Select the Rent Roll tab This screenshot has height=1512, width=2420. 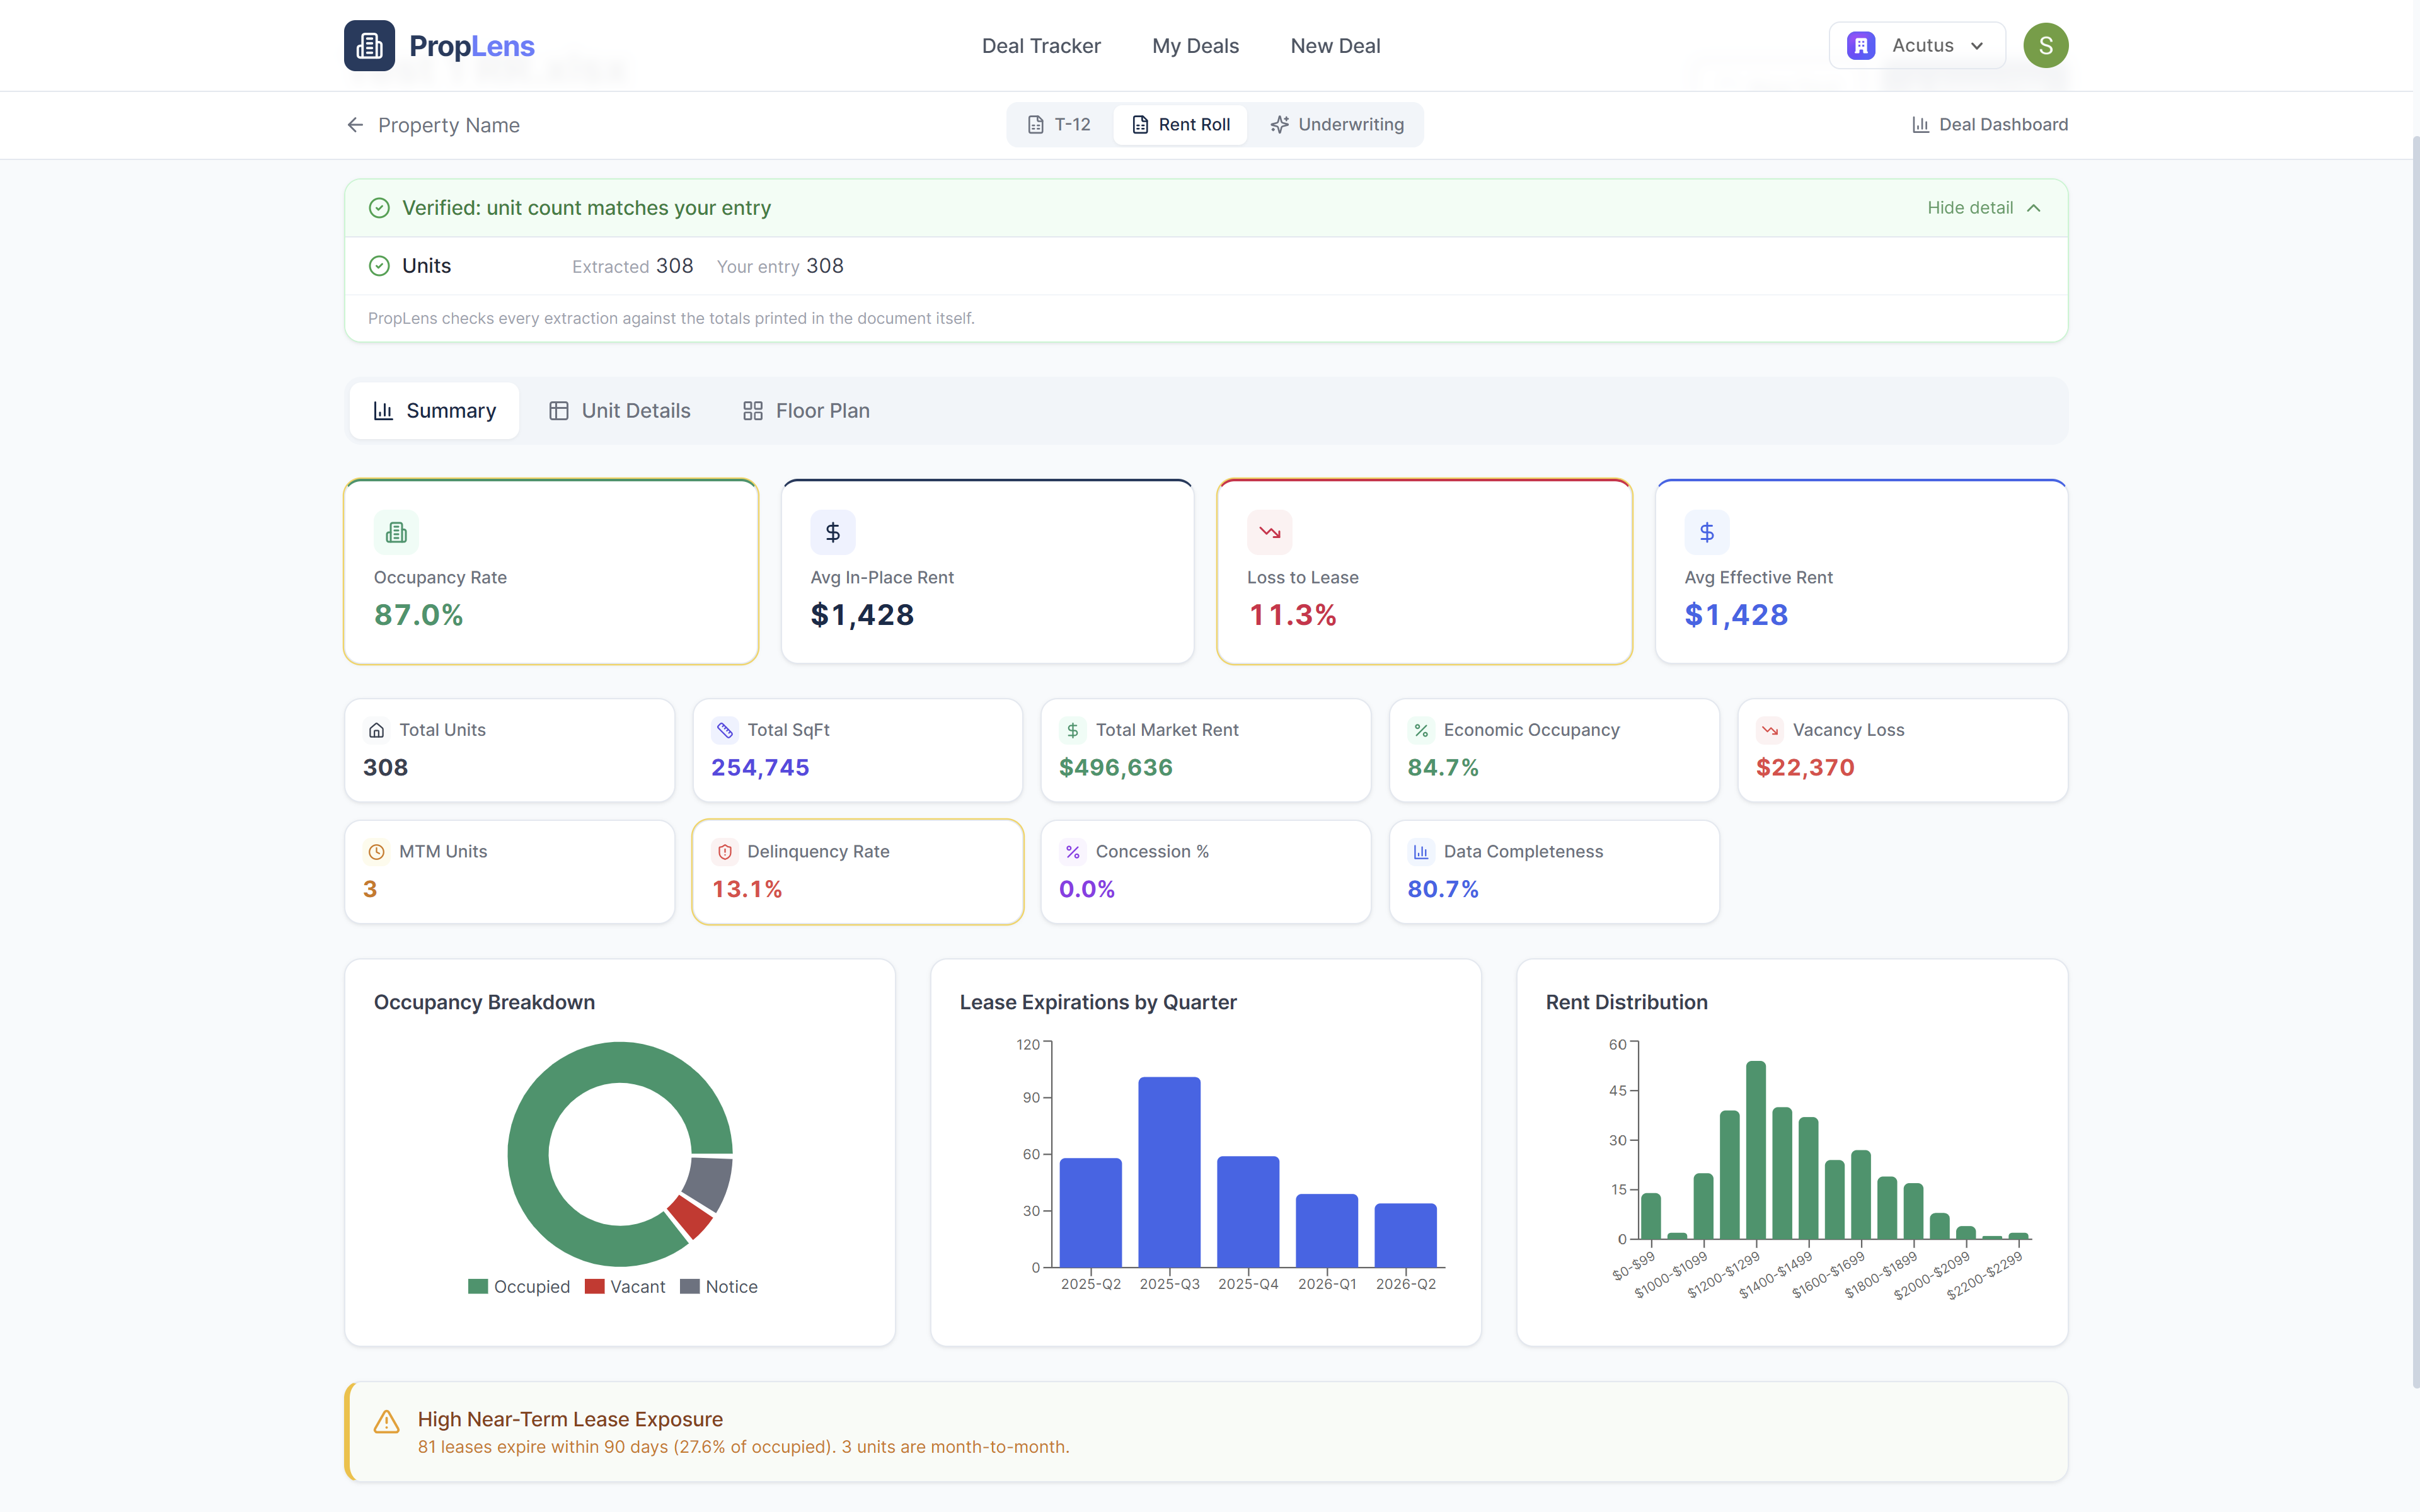coord(1180,125)
